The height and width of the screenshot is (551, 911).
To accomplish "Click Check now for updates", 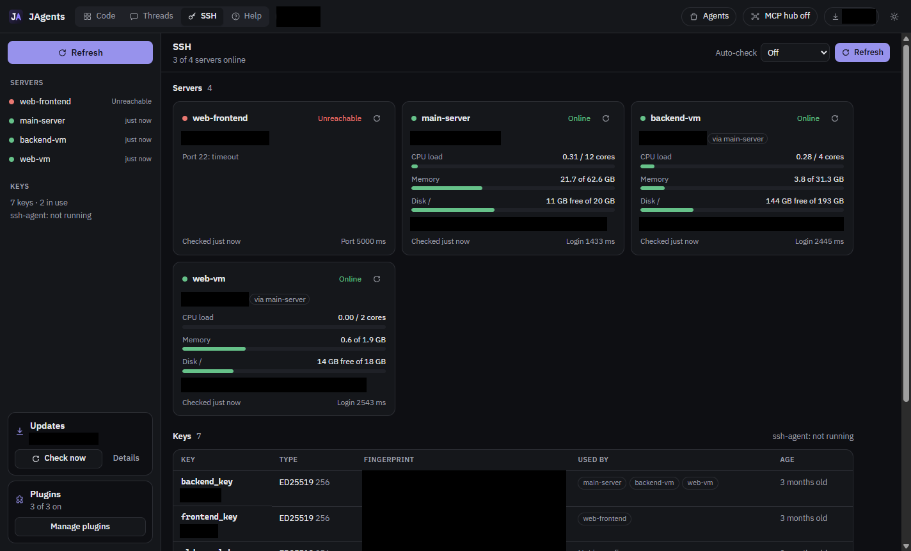I will pyautogui.click(x=58, y=458).
